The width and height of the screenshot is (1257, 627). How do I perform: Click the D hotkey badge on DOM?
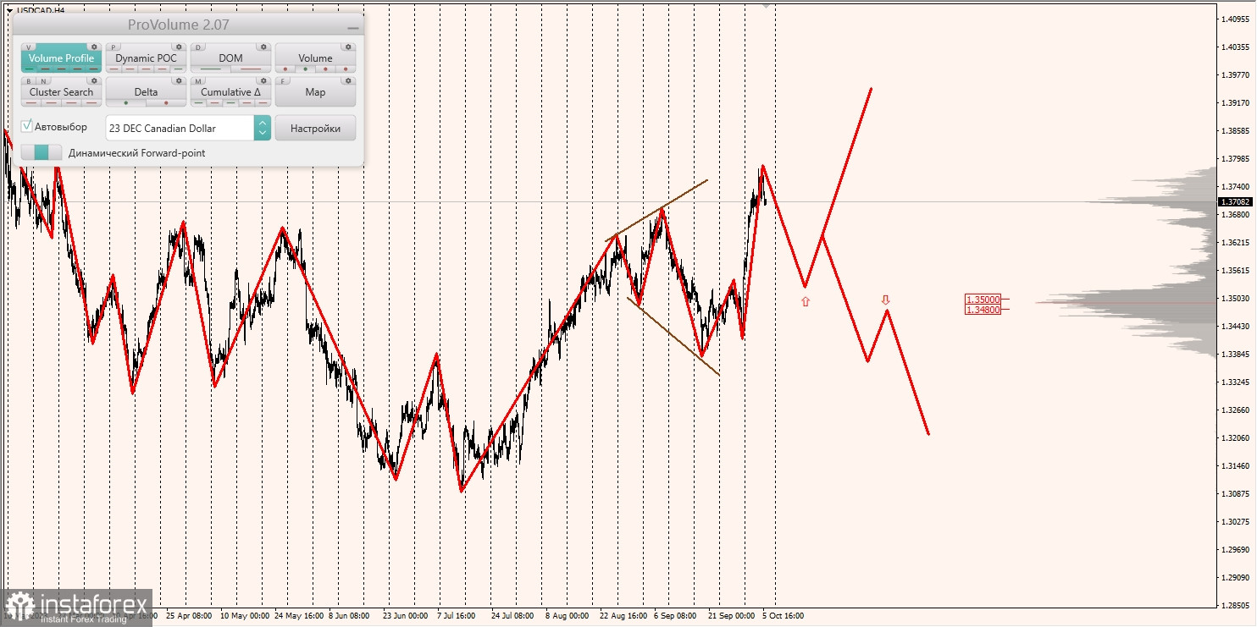point(198,47)
